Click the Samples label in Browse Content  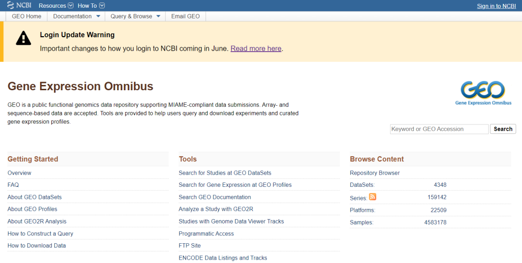362,222
